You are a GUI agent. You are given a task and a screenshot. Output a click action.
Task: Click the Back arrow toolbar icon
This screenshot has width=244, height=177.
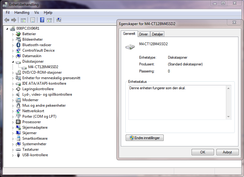[7, 20]
